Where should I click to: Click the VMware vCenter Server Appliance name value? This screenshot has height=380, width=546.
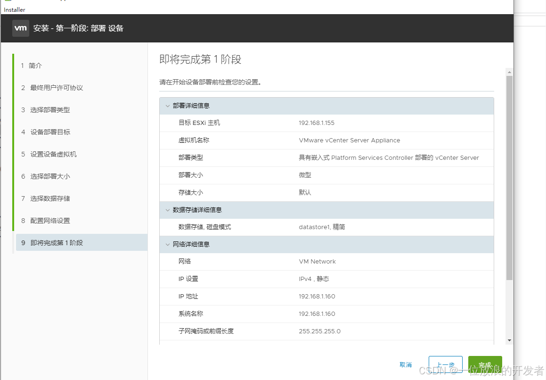[349, 140]
